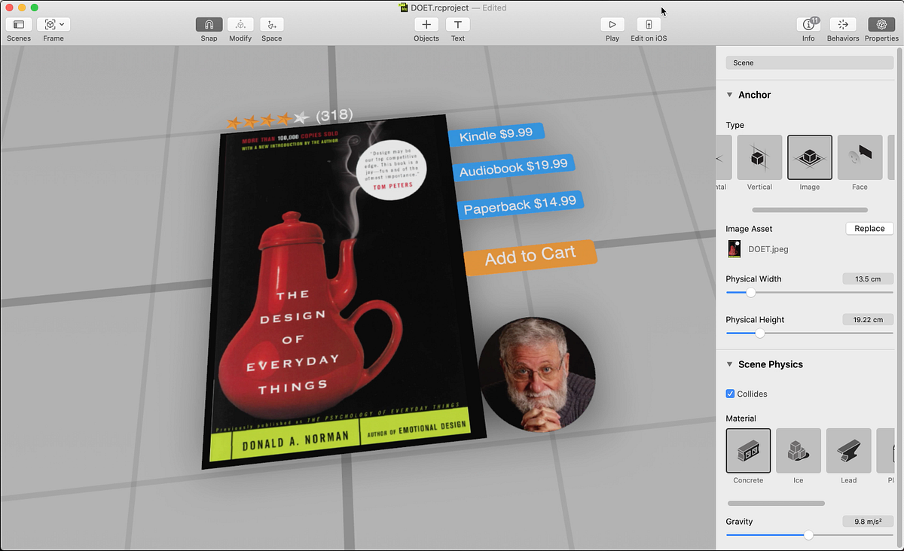
Task: Choose the Vertical anchor type
Action: [759, 157]
